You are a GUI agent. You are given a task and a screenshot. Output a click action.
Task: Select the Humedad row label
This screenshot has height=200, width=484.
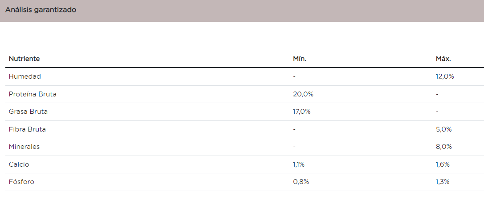coord(25,76)
